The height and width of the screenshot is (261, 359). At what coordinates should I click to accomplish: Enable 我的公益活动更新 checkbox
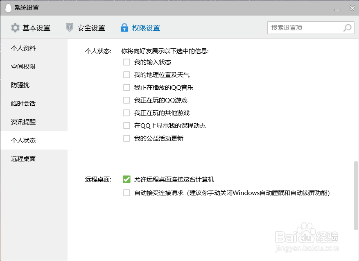click(126, 138)
